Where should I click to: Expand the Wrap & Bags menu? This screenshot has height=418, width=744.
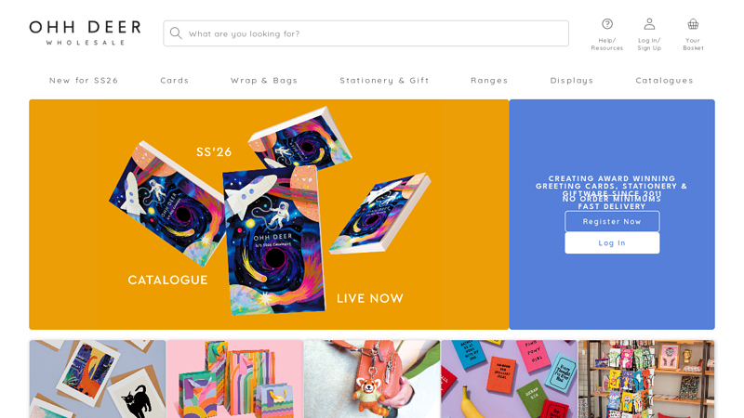pos(264,81)
